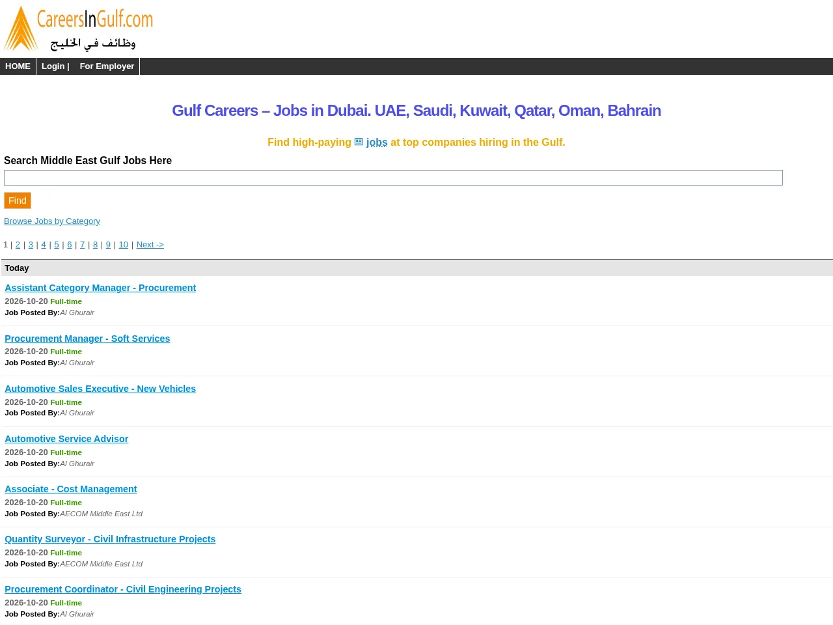The height and width of the screenshot is (625, 833).
Task: View Procurement Coordinator - Civil Engineering Projects job
Action: [x=123, y=589]
